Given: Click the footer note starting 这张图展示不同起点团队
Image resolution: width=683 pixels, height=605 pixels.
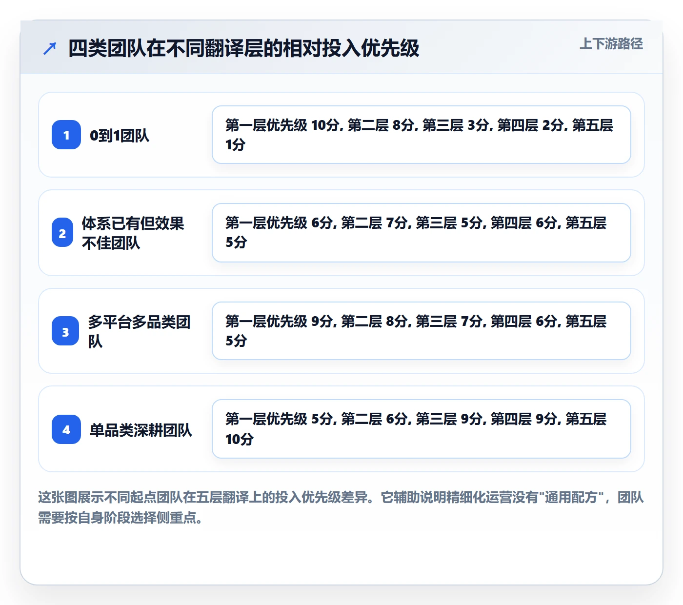Looking at the screenshot, I should point(341,507).
